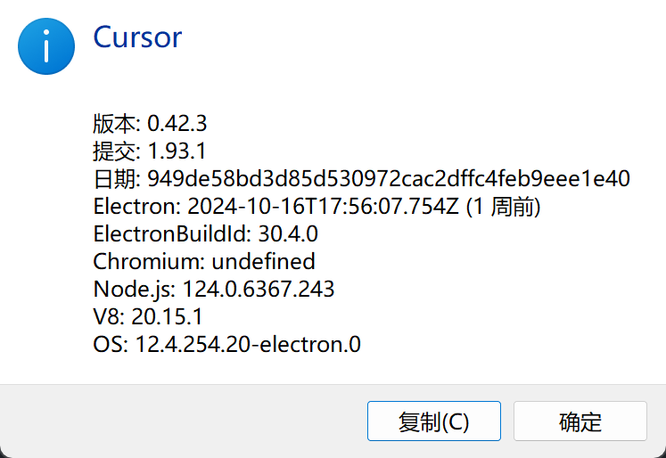Copy details with the 复制(C) button
The width and height of the screenshot is (666, 458).
[x=434, y=421]
